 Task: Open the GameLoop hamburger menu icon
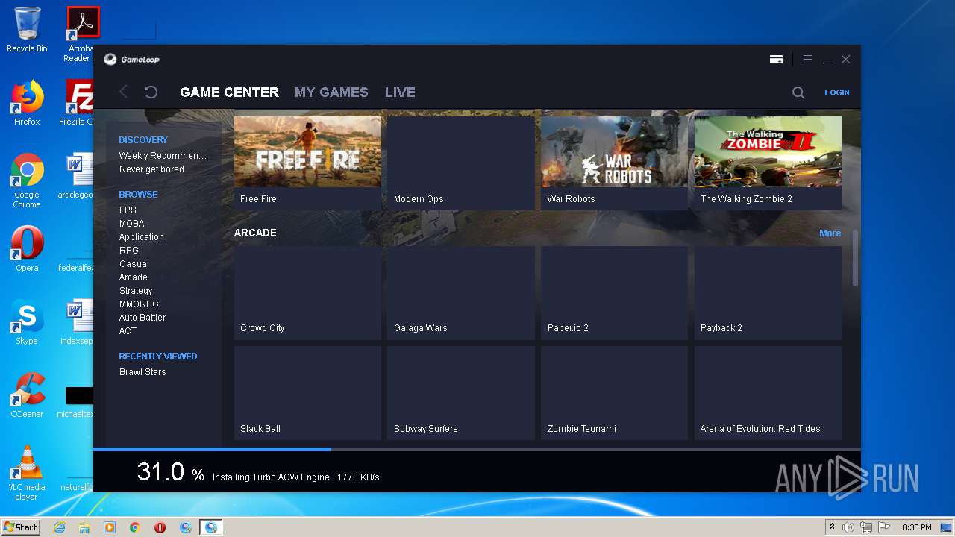[x=807, y=59]
